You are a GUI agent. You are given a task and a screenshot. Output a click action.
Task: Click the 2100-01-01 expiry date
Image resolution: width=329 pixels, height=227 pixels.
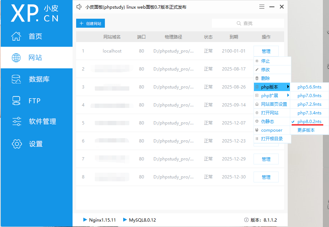point(233,51)
